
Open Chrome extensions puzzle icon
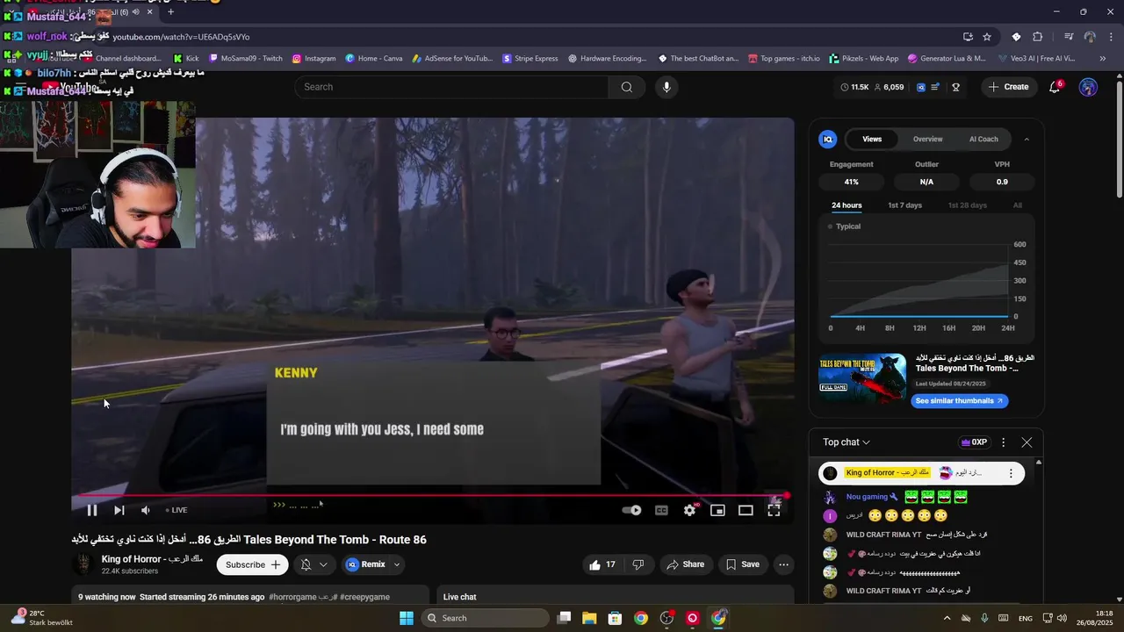(x=1038, y=37)
